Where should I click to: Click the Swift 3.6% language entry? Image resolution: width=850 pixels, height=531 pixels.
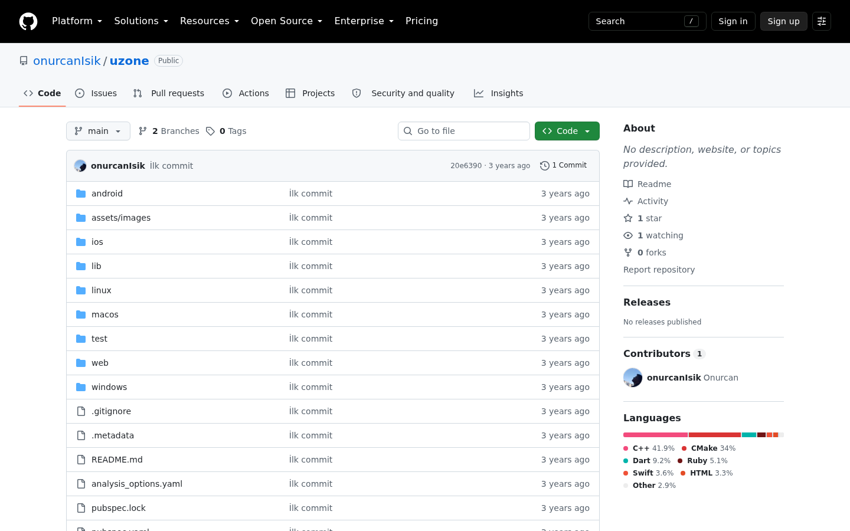(649, 473)
